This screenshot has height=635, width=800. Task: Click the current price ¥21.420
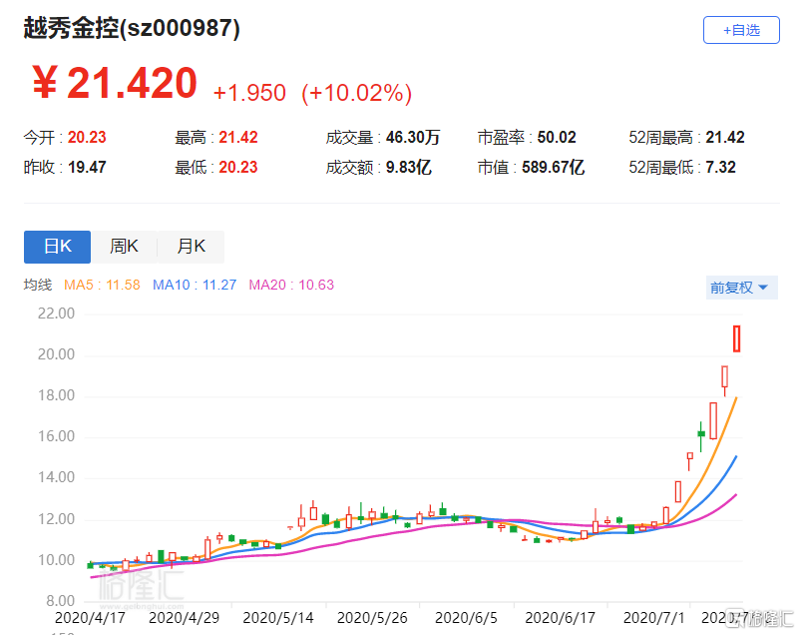[x=115, y=83]
